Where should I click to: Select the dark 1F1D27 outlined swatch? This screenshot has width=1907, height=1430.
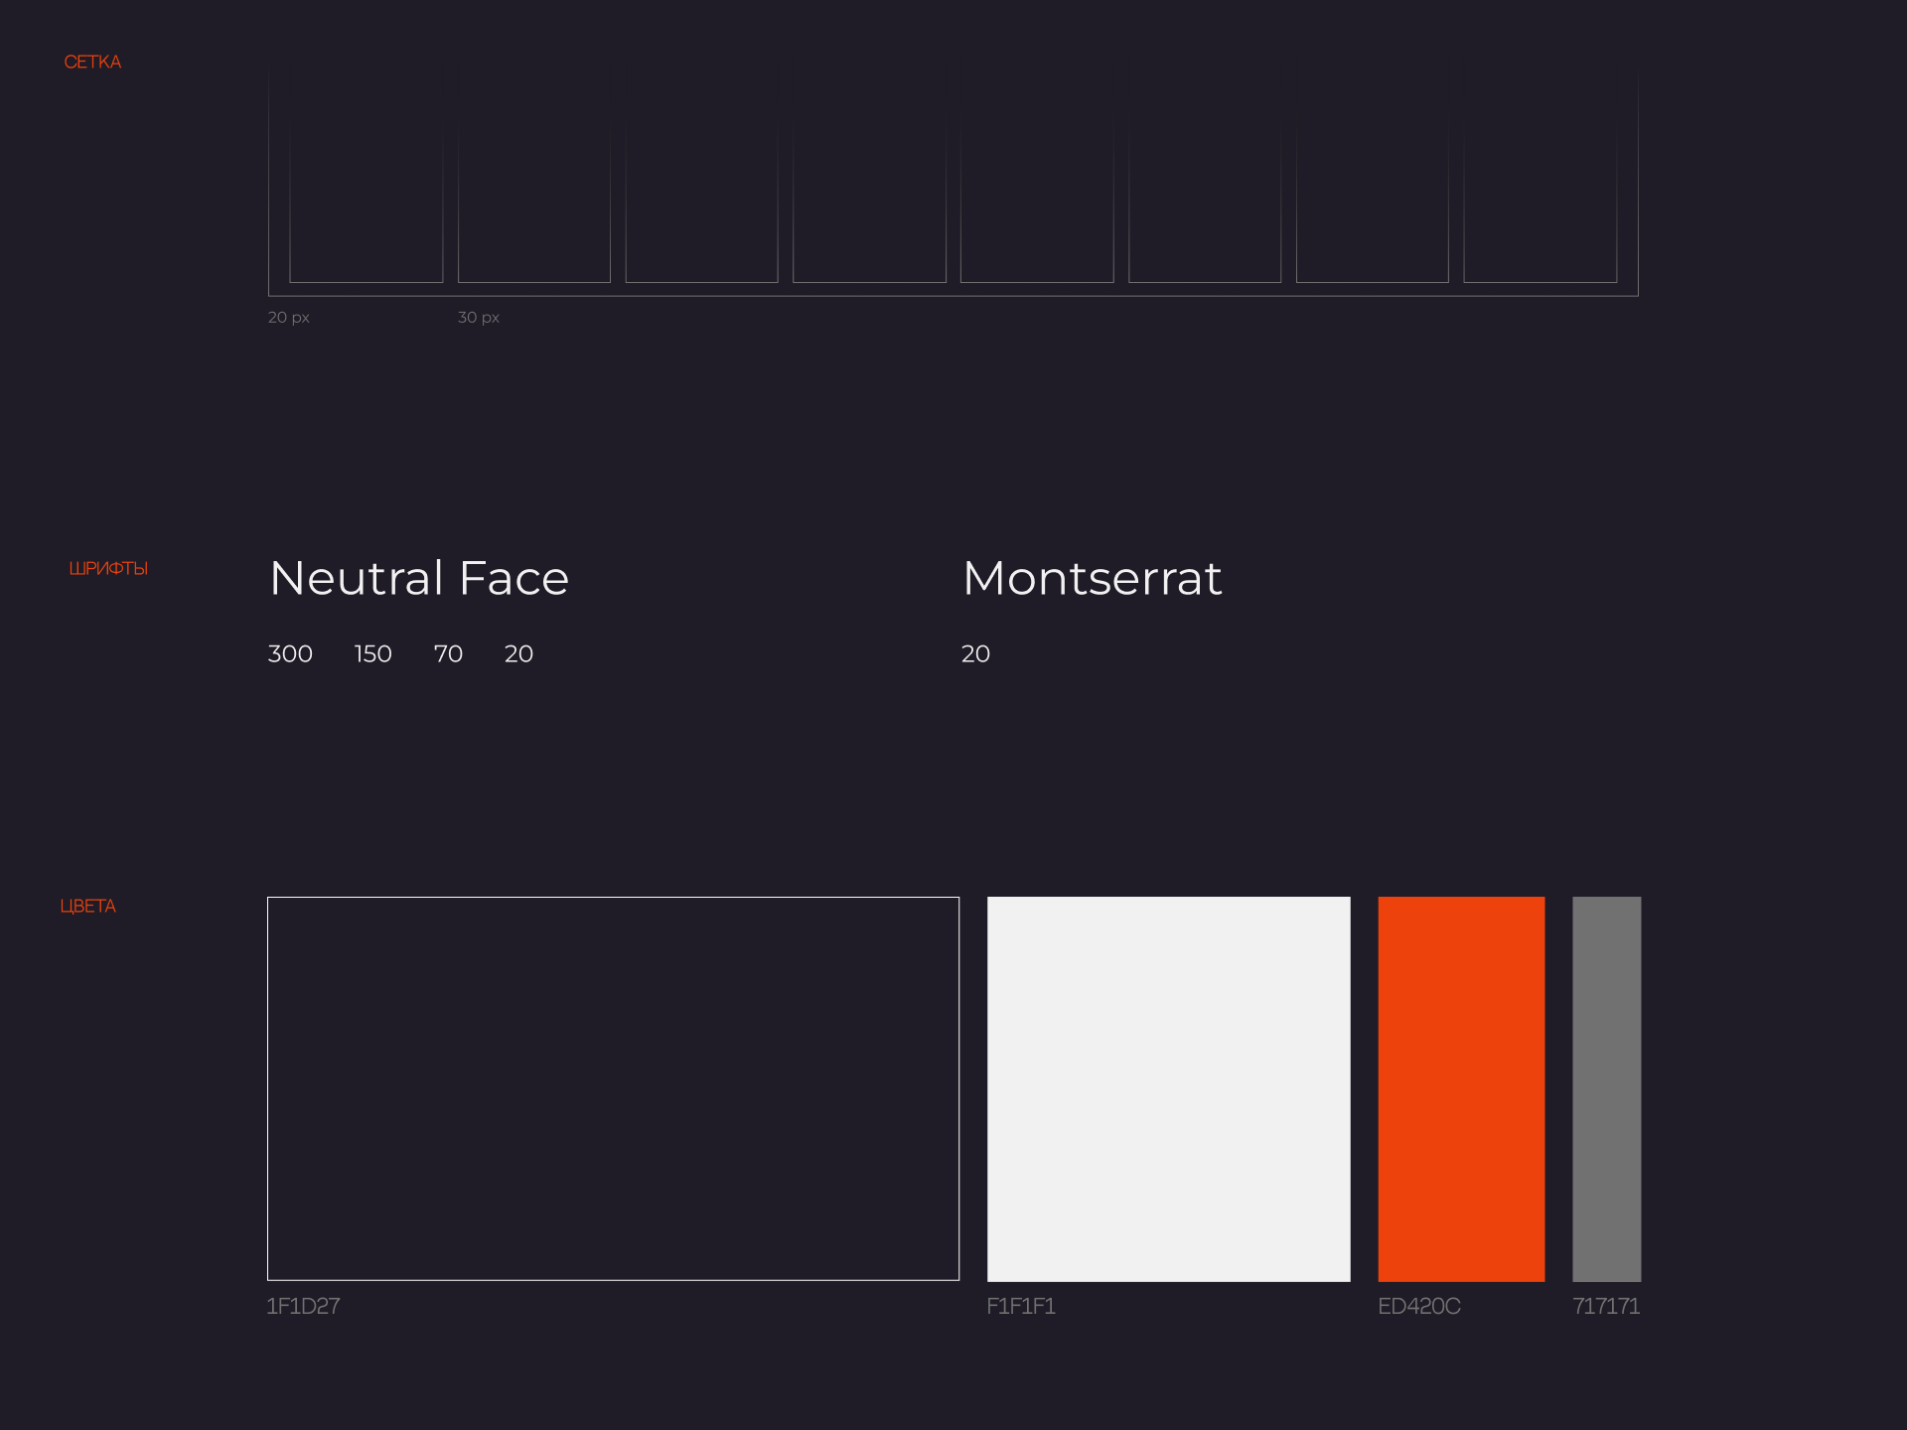[613, 1088]
